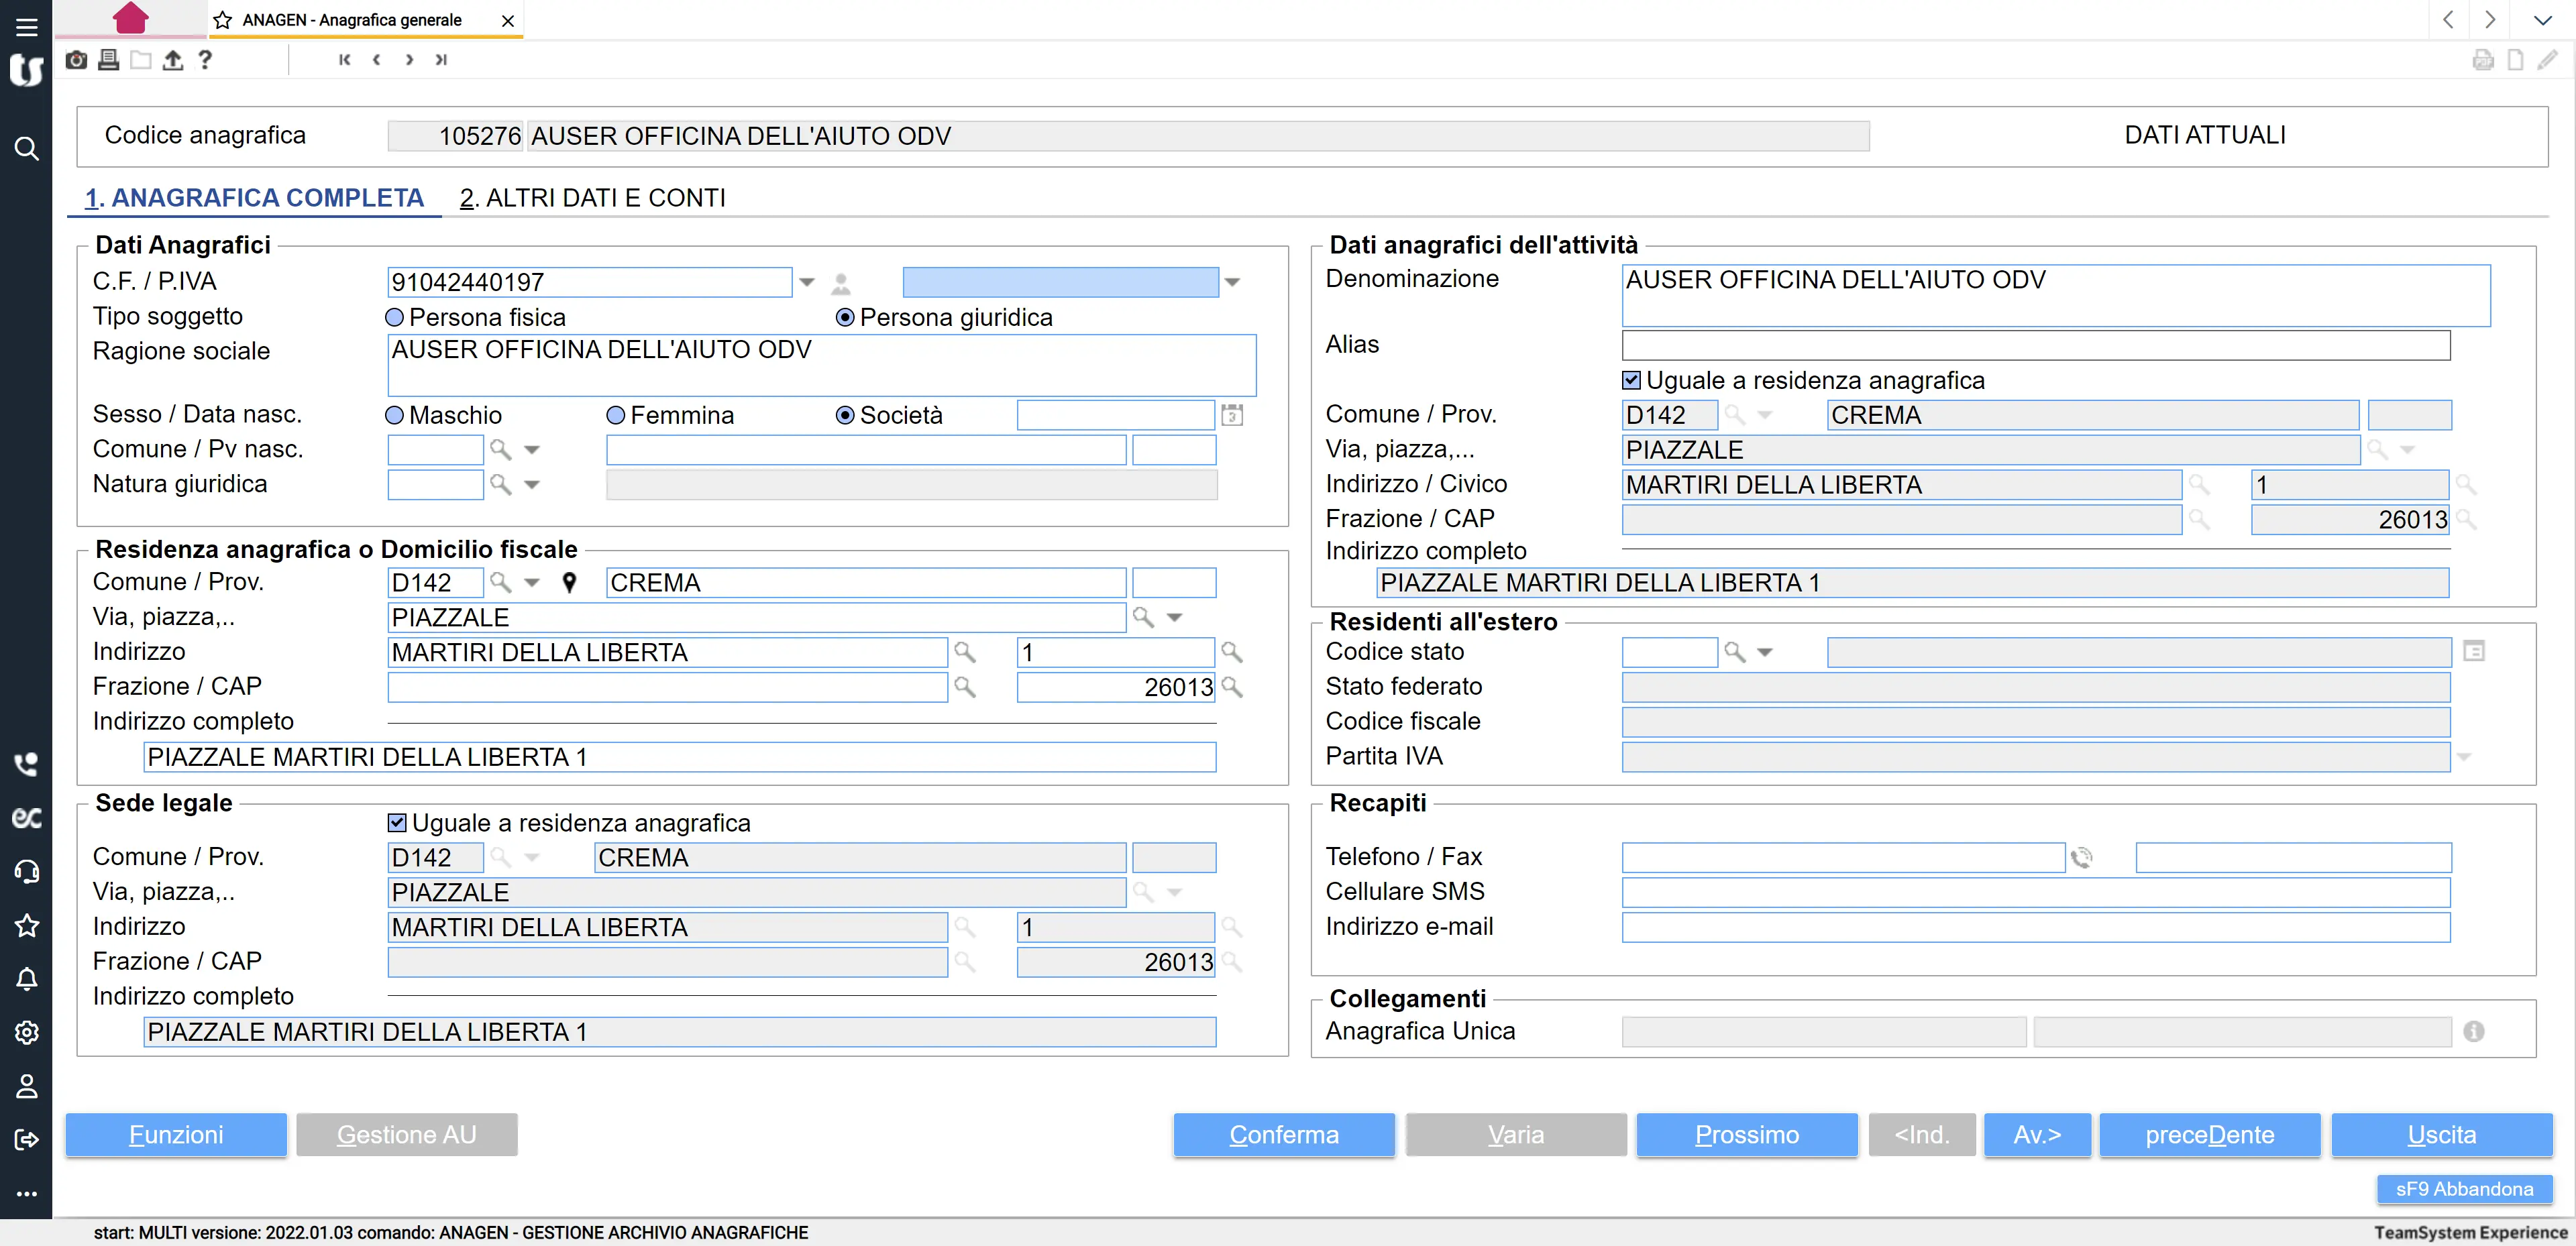Click into the Indirizzo e-mail field
Screen dimensions: 2576x1246
2035,927
